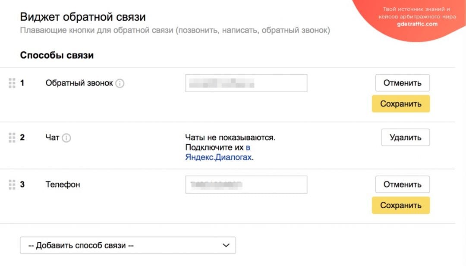Click the drag handle beside the Чат row
The image size is (466, 266).
pyautogui.click(x=12, y=137)
